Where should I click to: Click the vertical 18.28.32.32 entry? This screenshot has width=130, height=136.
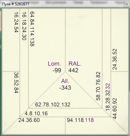click(x=108, y=97)
